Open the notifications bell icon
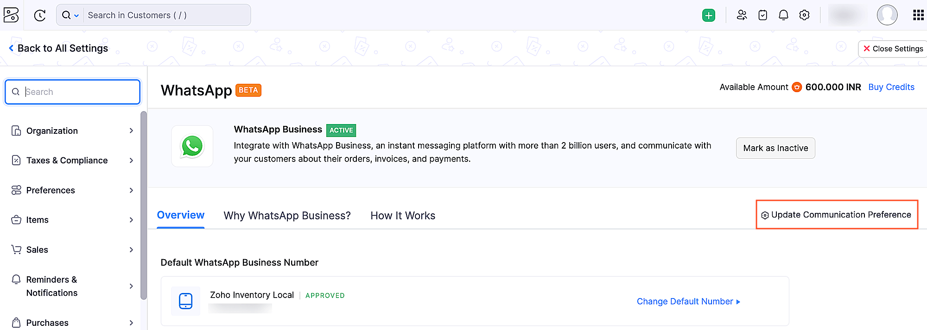The height and width of the screenshot is (330, 927). pos(783,15)
